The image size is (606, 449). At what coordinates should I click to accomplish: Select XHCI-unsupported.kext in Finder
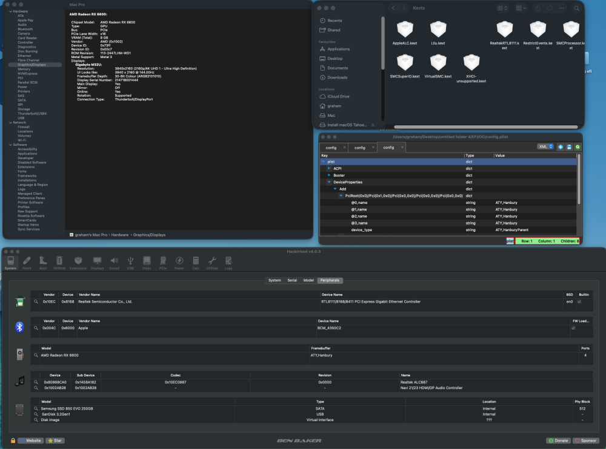click(x=471, y=69)
